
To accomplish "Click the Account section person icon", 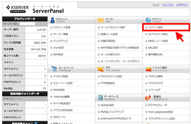I will click(53, 20).
